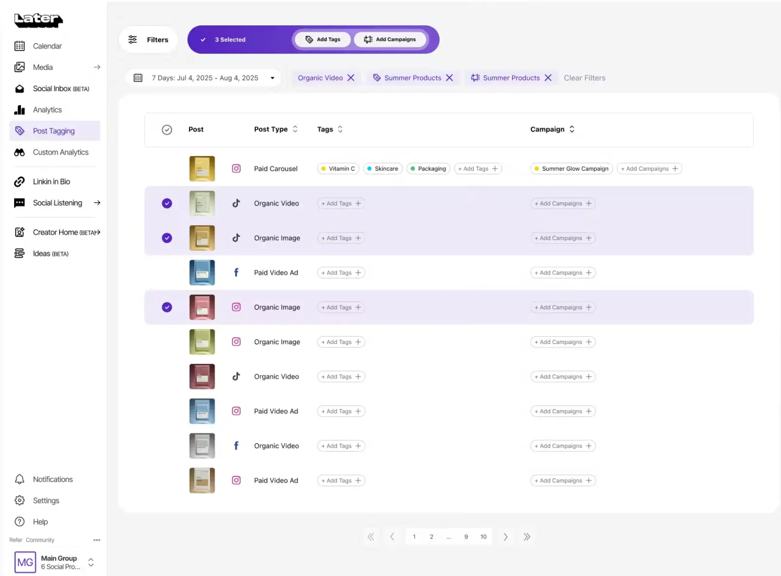781x576 pixels.
Task: Click the Analytics bar chart icon
Action: (x=19, y=110)
